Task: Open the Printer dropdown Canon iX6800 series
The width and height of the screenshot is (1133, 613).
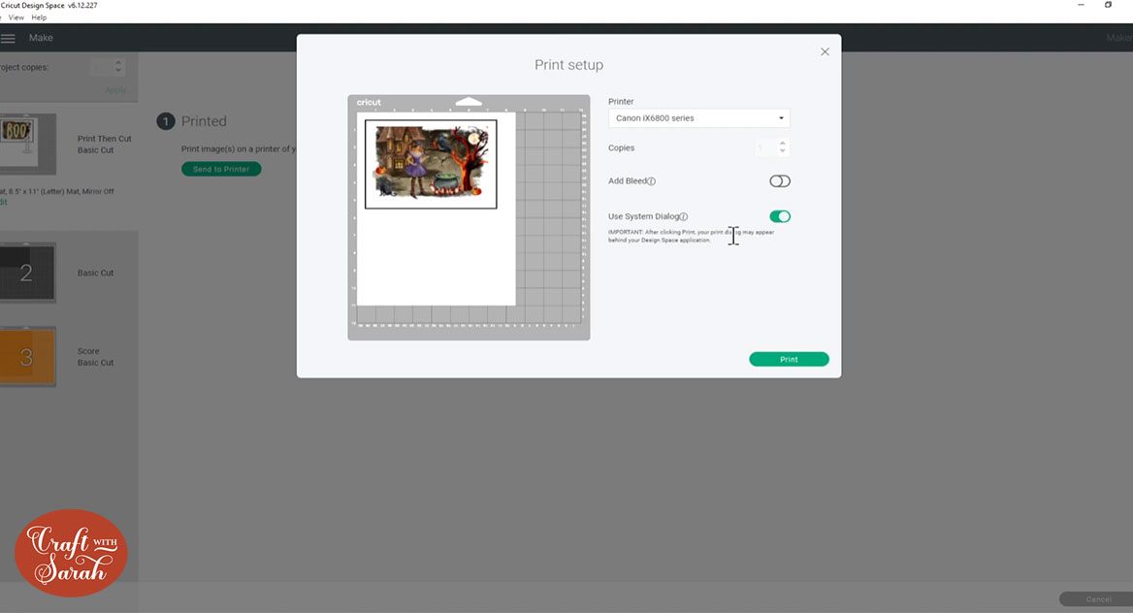Action: click(x=698, y=117)
